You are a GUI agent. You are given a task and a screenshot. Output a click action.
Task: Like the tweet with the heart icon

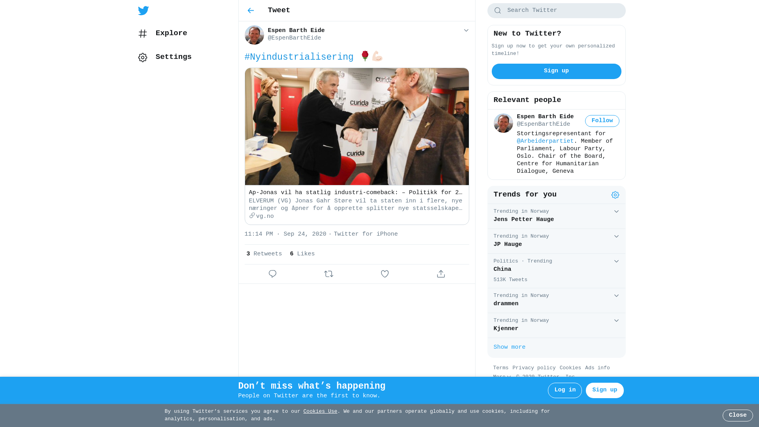click(385, 274)
